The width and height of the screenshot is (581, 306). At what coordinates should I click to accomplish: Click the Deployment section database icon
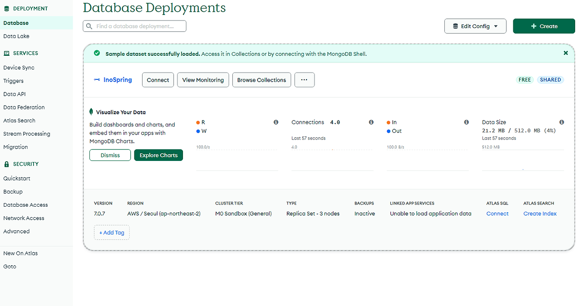(6, 9)
